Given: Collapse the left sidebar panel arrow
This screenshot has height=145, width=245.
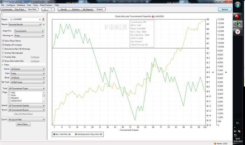Looking at the screenshot, I should tap(2, 14).
